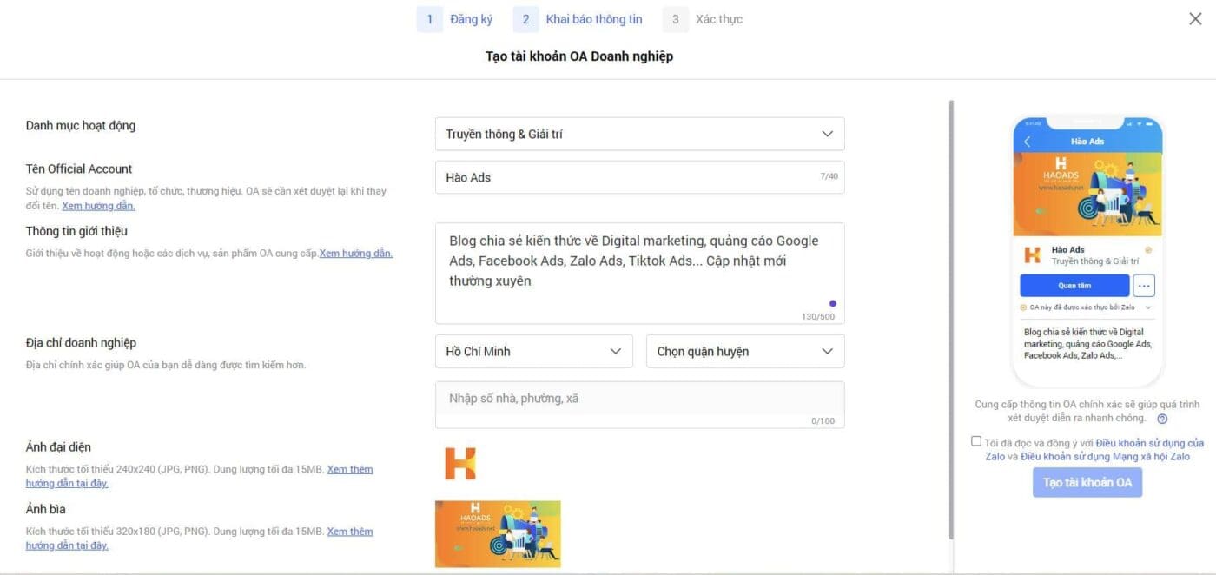1216x575 pixels.
Task: Open the Hồ Chí Minh city dropdown
Action: [x=534, y=351]
